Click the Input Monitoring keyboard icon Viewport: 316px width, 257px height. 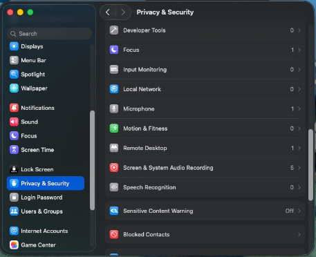click(114, 70)
